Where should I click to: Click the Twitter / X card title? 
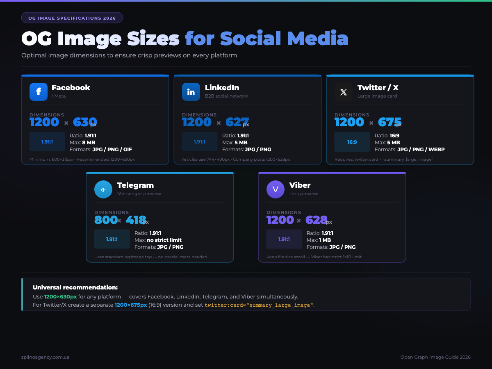pos(378,87)
